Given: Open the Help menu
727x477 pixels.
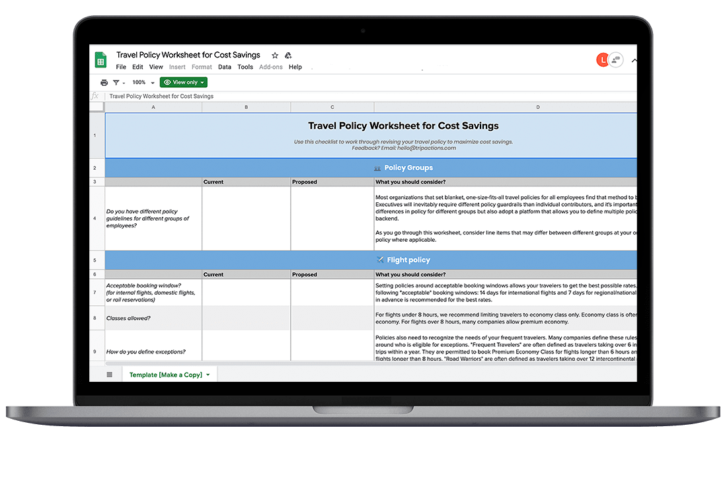Looking at the screenshot, I should tap(295, 67).
